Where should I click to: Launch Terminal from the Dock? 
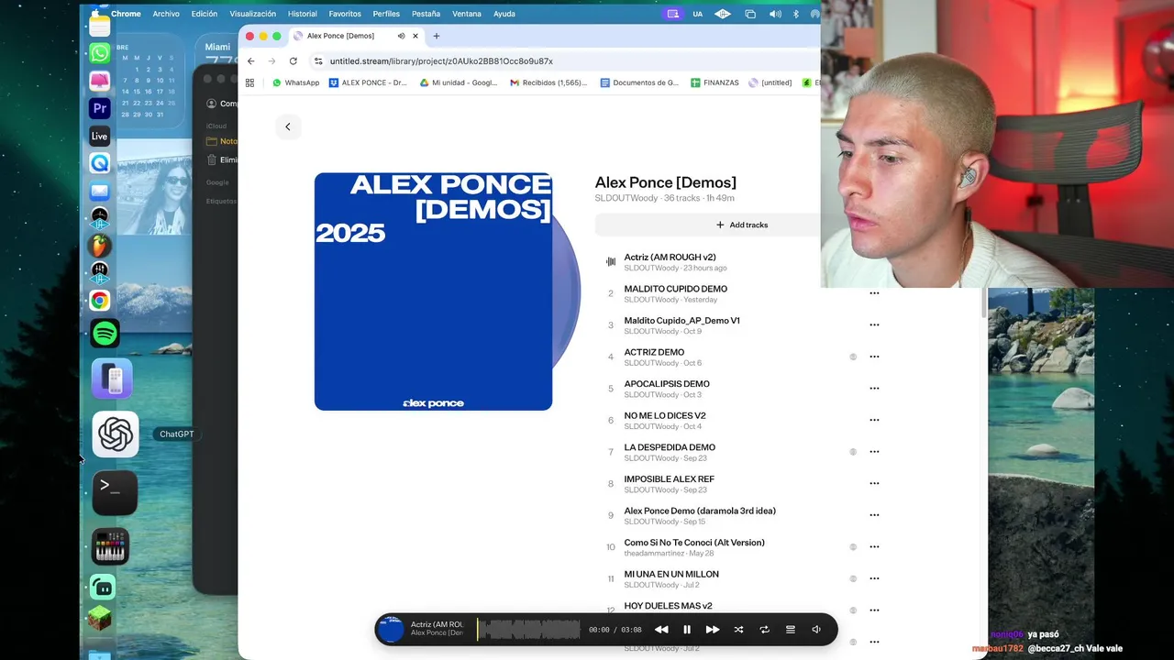click(115, 492)
